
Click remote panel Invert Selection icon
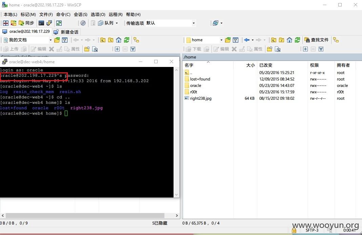click(x=321, y=49)
